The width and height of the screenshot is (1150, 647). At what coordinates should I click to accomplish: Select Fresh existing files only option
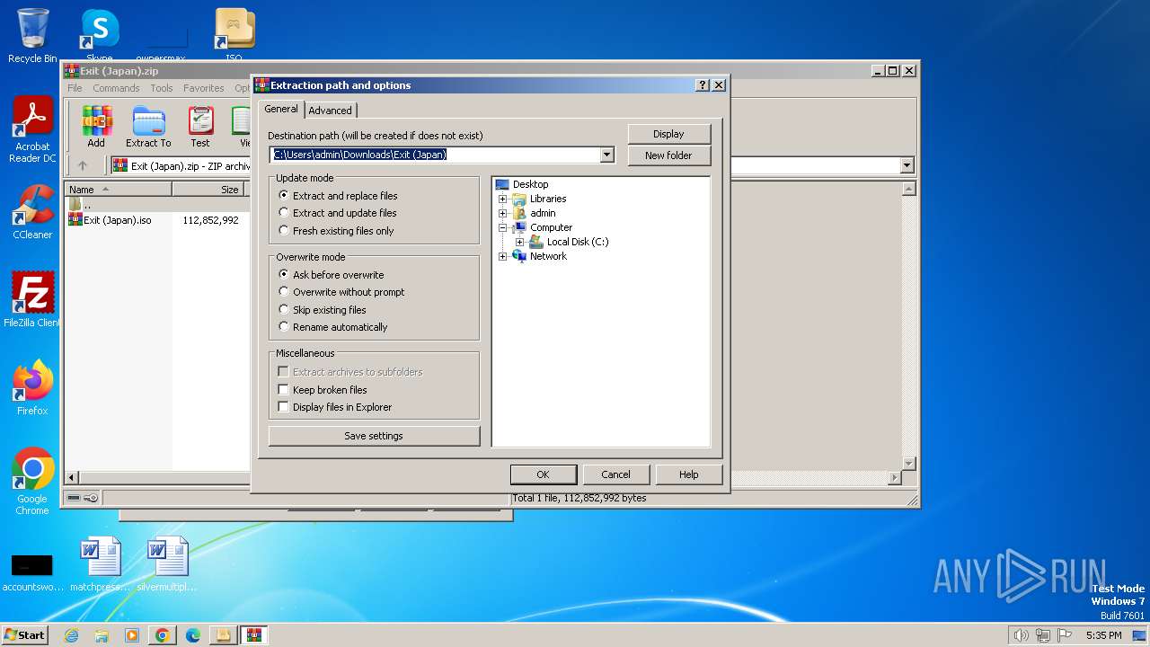point(336,231)
